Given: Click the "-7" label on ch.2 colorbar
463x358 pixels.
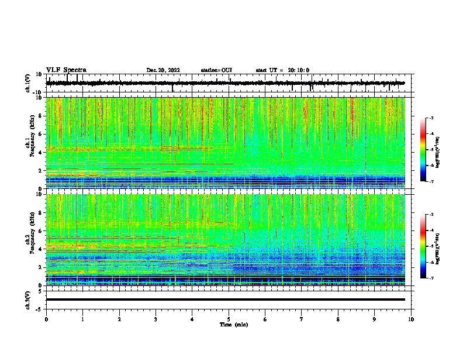Looking at the screenshot, I should (431, 278).
